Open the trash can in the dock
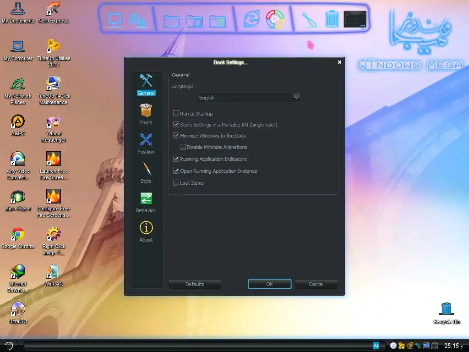This screenshot has width=469, height=352. pyautogui.click(x=332, y=19)
